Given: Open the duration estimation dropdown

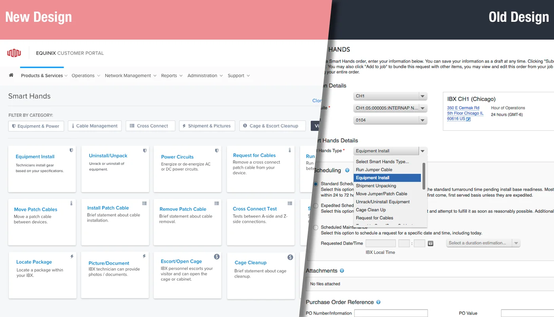Looking at the screenshot, I should (x=483, y=243).
